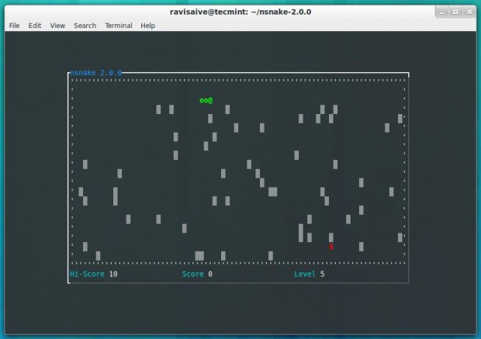The width and height of the screenshot is (481, 339).
Task: Click the window title ravisaive@tecmint
Action: pyautogui.click(x=240, y=12)
